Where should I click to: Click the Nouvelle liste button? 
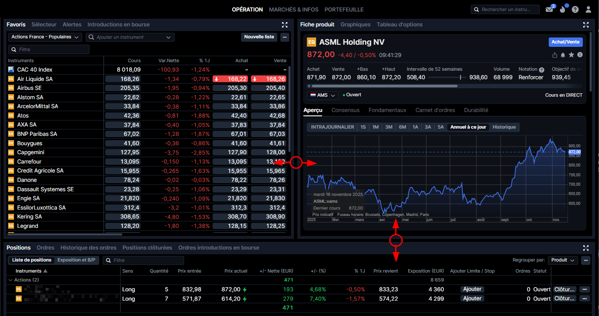[x=259, y=37]
